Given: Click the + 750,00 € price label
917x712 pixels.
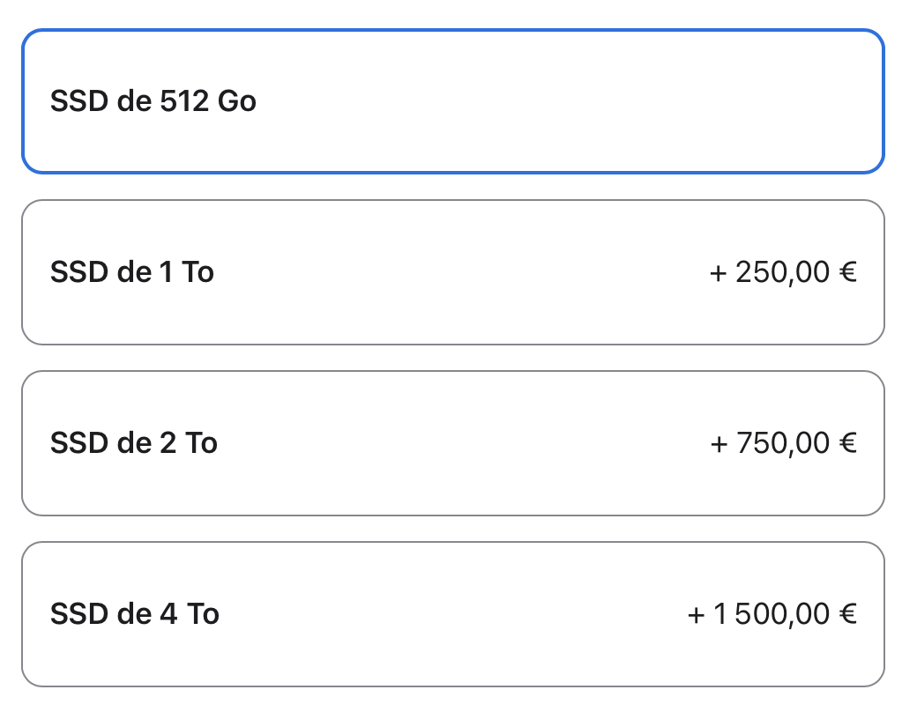Looking at the screenshot, I should [785, 443].
